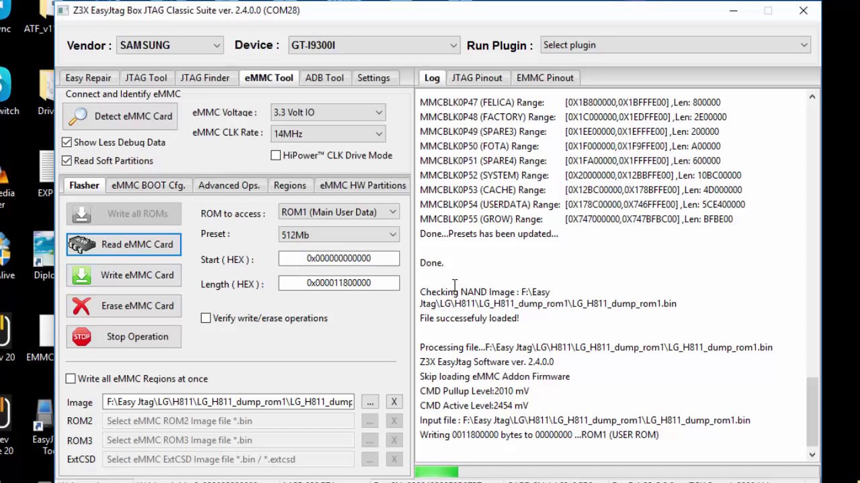The image size is (860, 483).
Task: Switch to ADB Tool tab
Action: click(x=325, y=78)
